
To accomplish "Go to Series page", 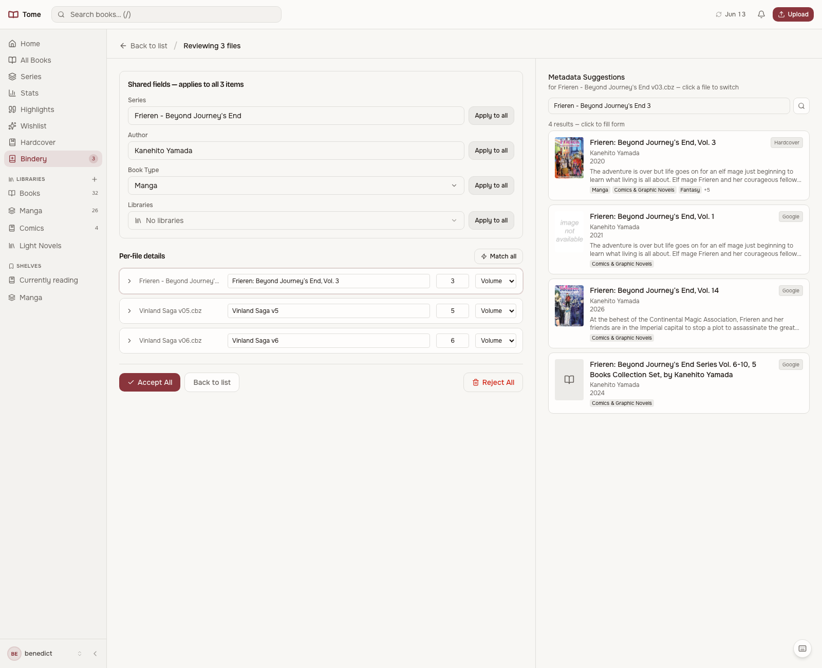I will pos(53,77).
